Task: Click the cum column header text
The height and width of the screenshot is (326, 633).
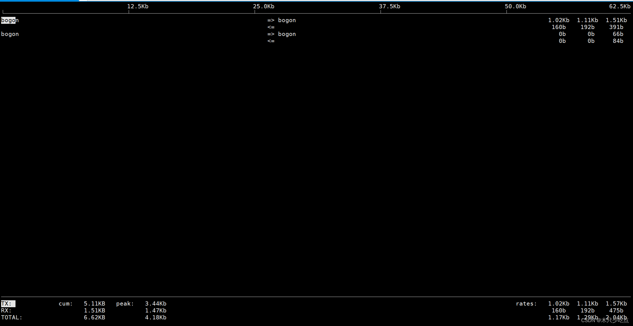Action: click(65, 303)
